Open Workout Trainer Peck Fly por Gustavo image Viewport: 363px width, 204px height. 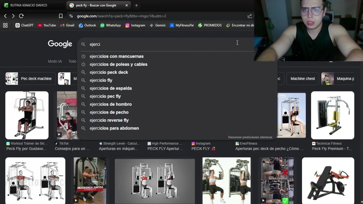[27, 115]
